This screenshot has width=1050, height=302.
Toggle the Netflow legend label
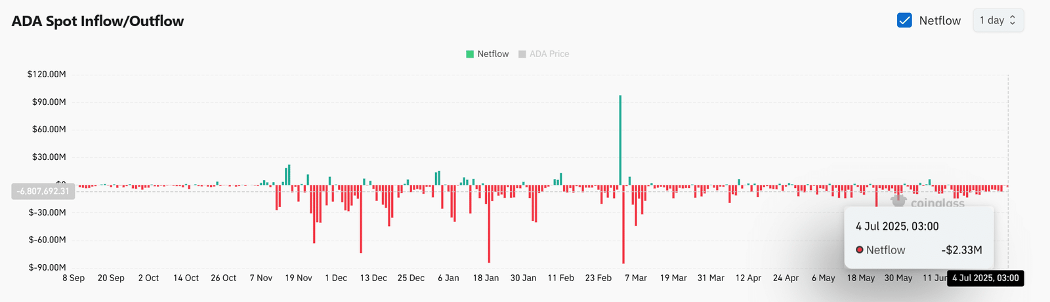493,54
